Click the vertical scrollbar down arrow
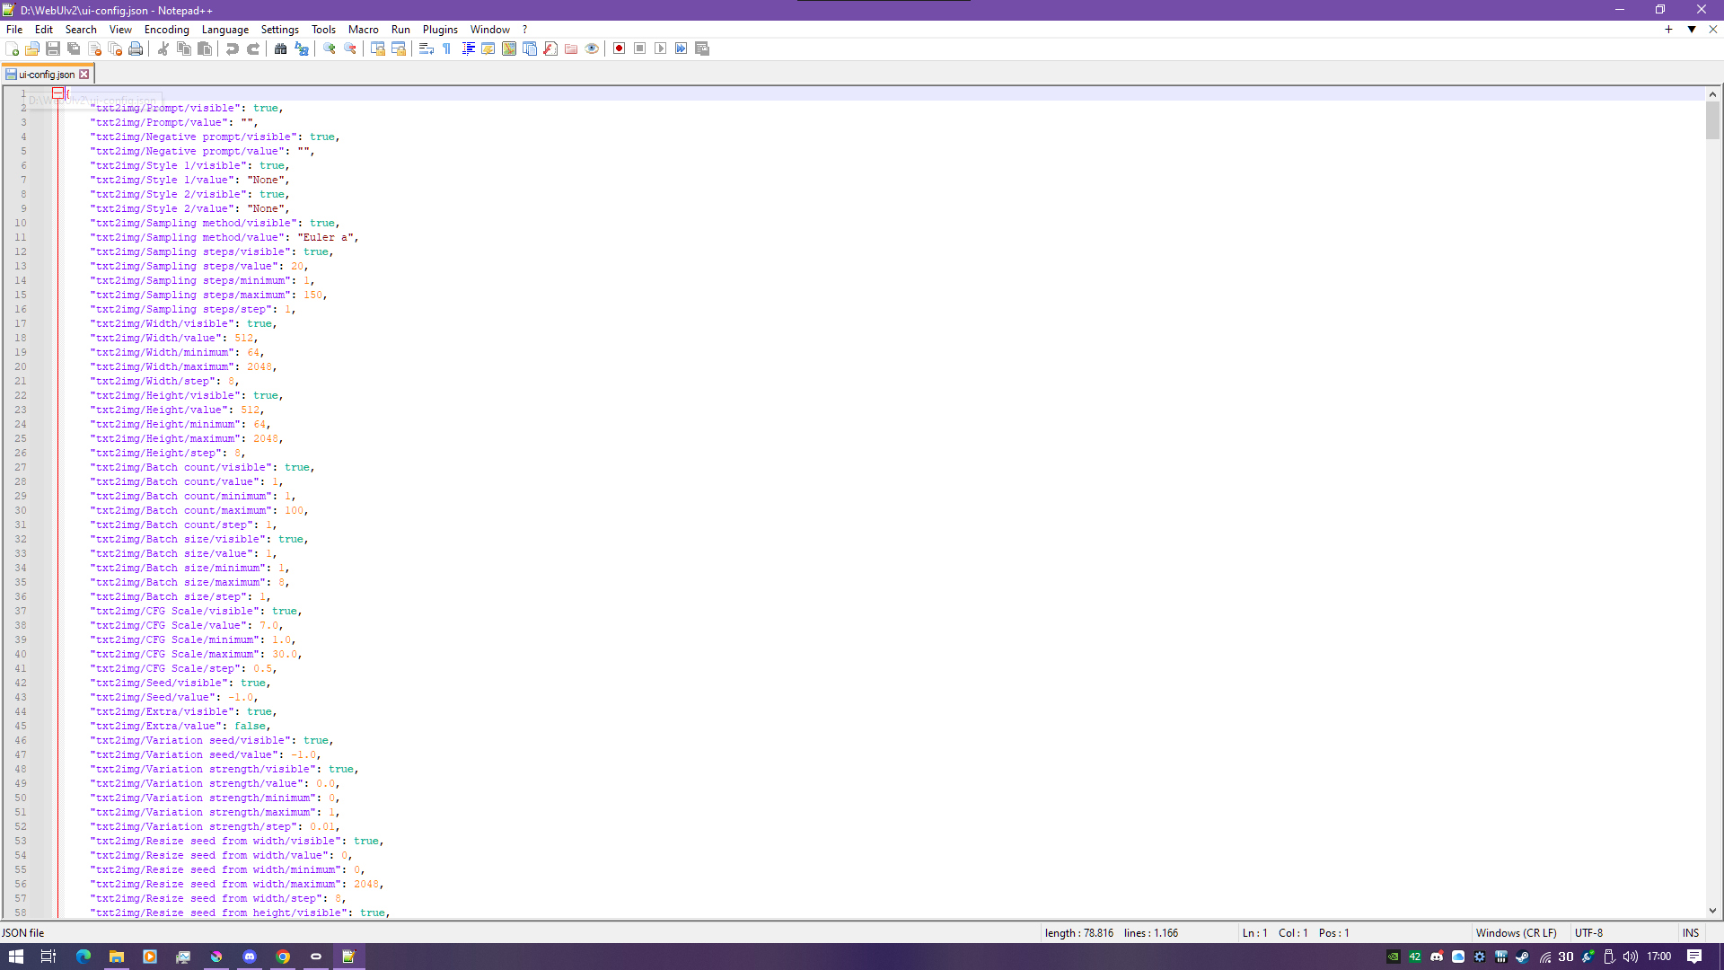Screen dimensions: 1724x970 coord(1712,911)
